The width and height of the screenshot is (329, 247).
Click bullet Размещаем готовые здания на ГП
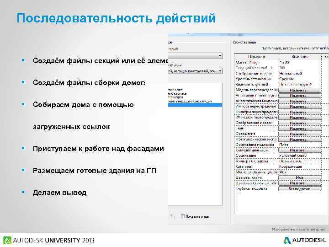tap(95, 171)
